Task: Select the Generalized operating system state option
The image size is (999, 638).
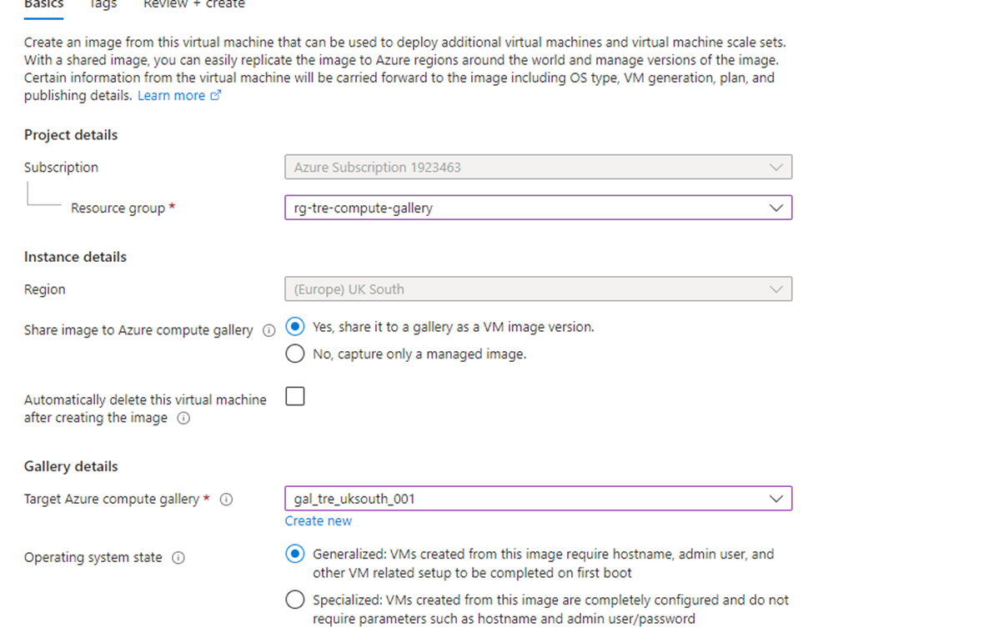Action: [x=294, y=554]
